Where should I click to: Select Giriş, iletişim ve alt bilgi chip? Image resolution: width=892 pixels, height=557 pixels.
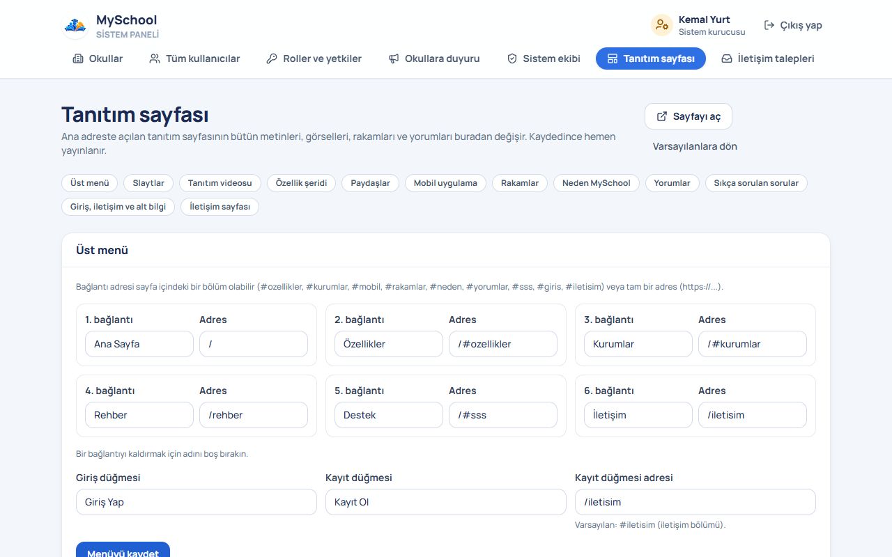point(118,207)
